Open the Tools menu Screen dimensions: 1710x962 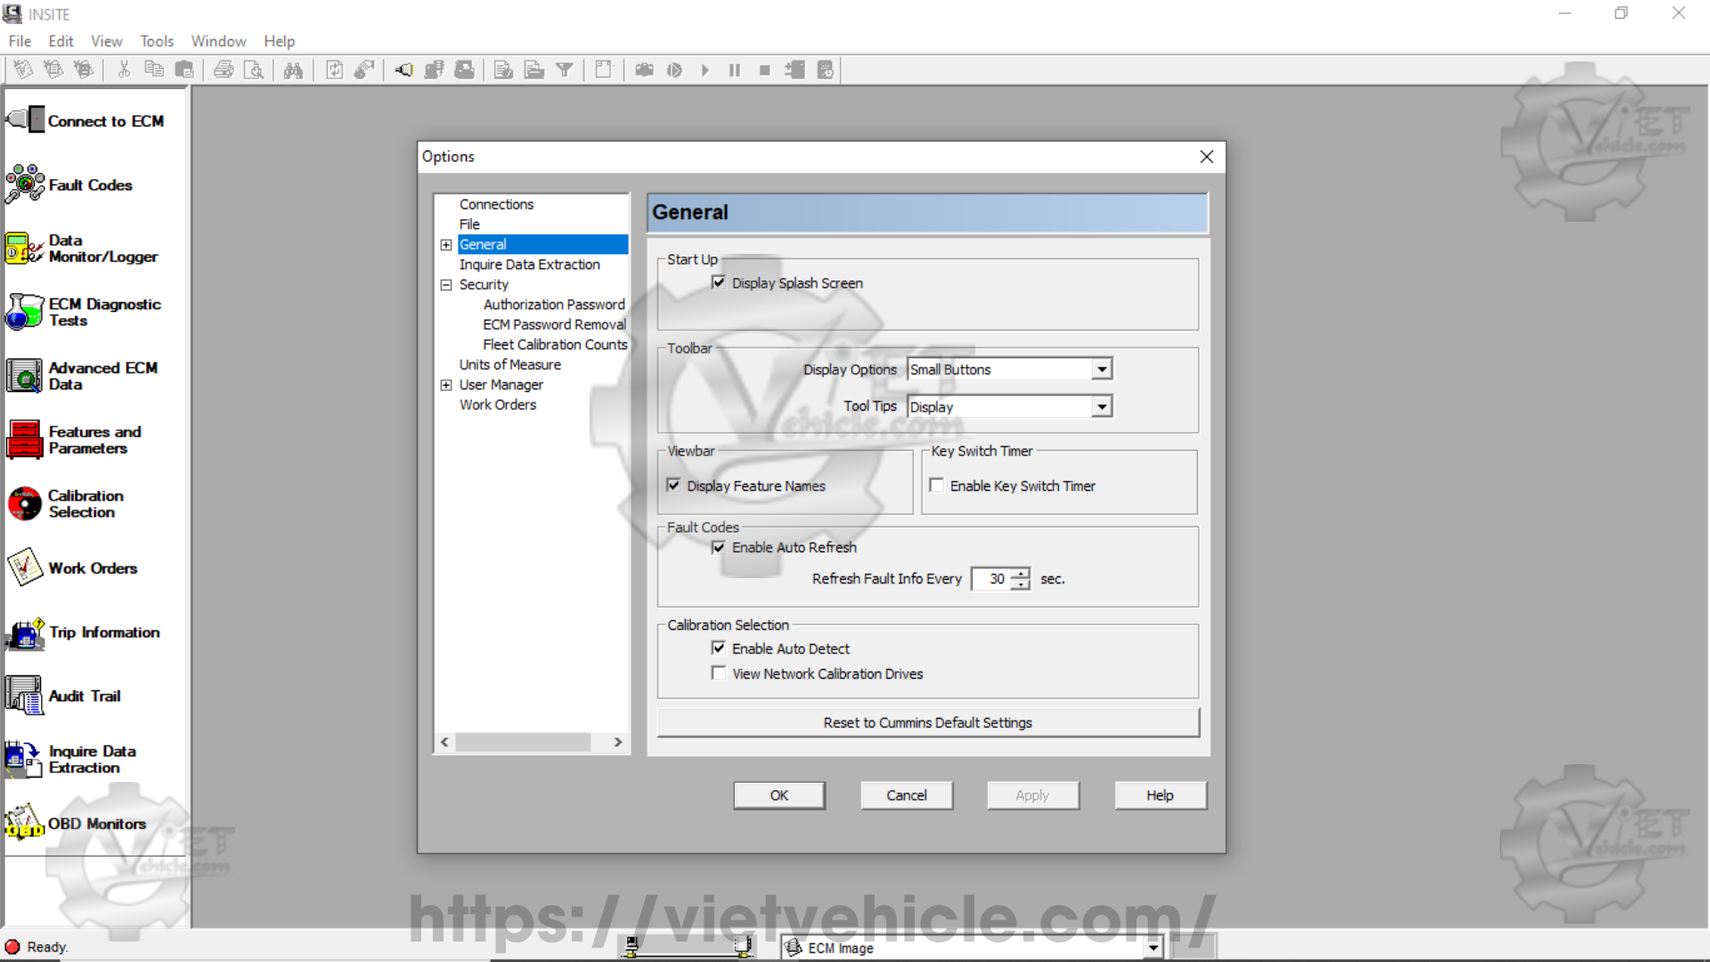coord(156,41)
